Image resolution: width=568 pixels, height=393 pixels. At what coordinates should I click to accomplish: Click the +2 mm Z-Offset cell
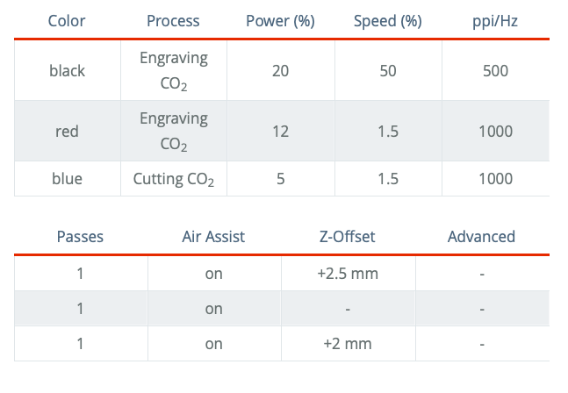point(347,344)
